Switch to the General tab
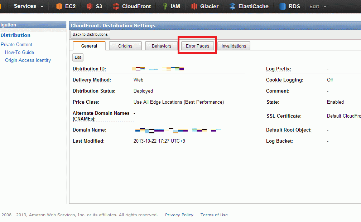This screenshot has height=222, width=361. (x=89, y=46)
